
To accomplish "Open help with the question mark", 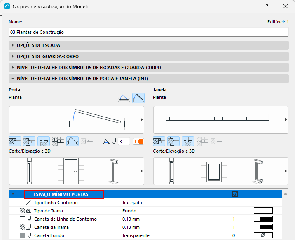I will 267,7.
